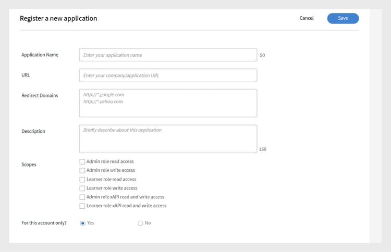Click inside the Redirect Domains text area
Screen dimensions: 391x252
pos(168,103)
